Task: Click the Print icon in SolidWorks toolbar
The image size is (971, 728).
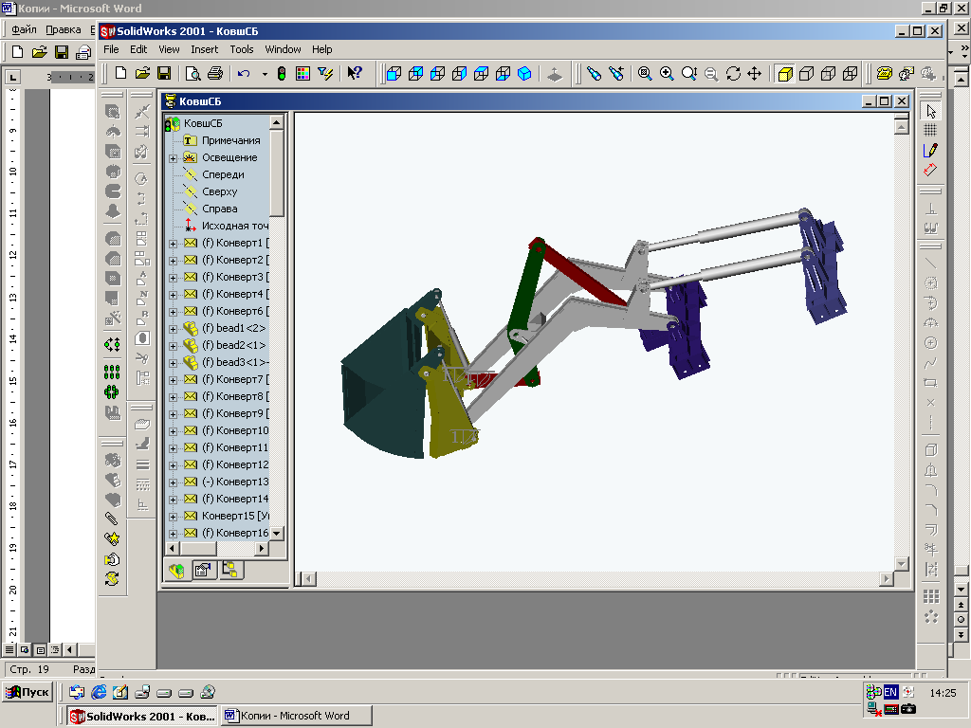Action: pos(214,73)
